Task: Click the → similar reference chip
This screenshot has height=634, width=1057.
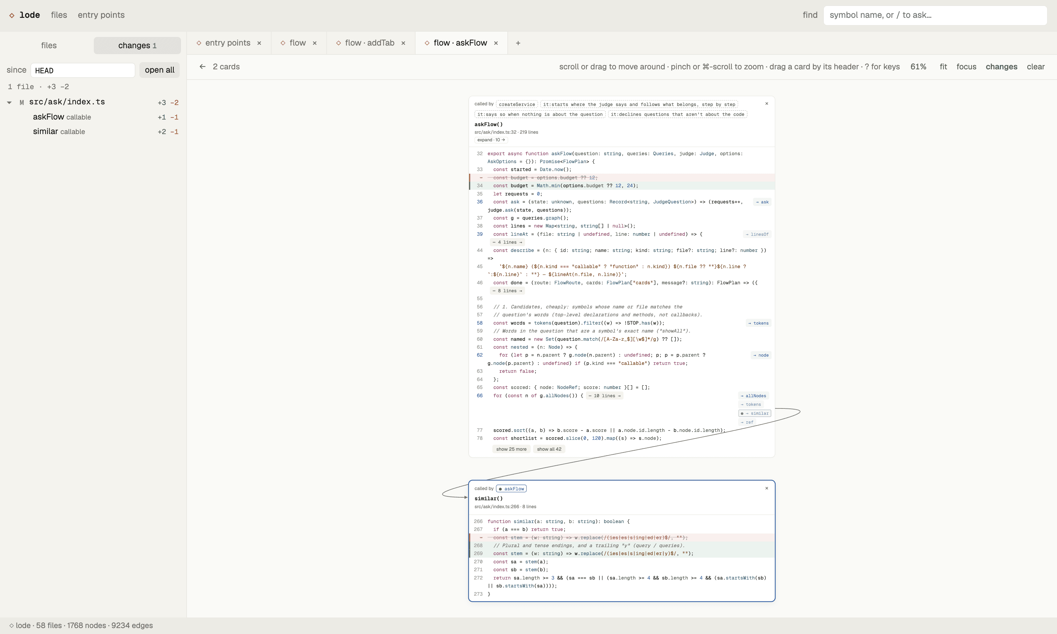Action: [754, 413]
